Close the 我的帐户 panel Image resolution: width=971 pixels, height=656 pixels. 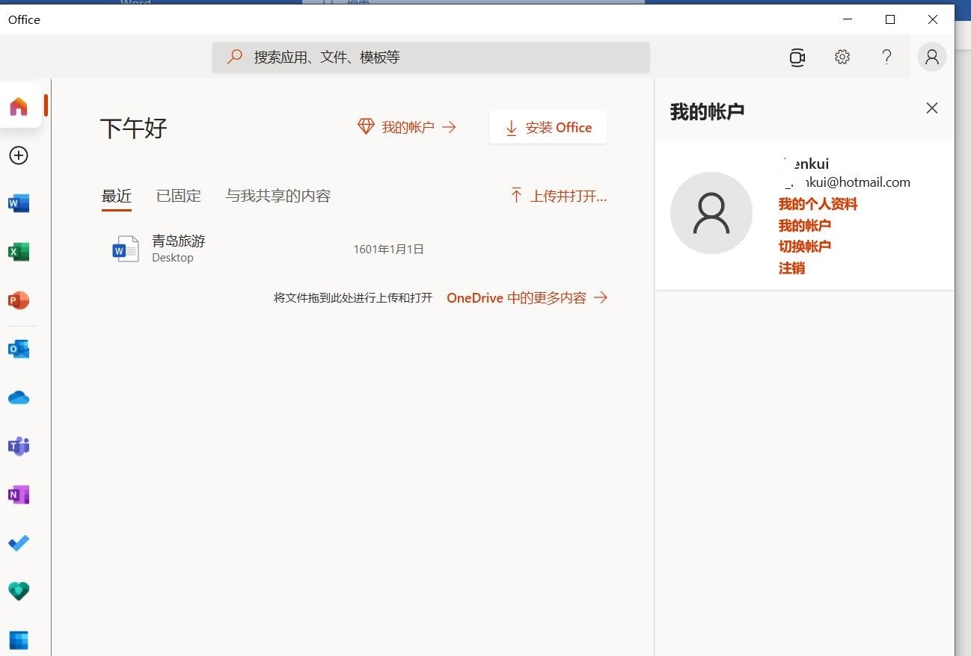(x=932, y=108)
